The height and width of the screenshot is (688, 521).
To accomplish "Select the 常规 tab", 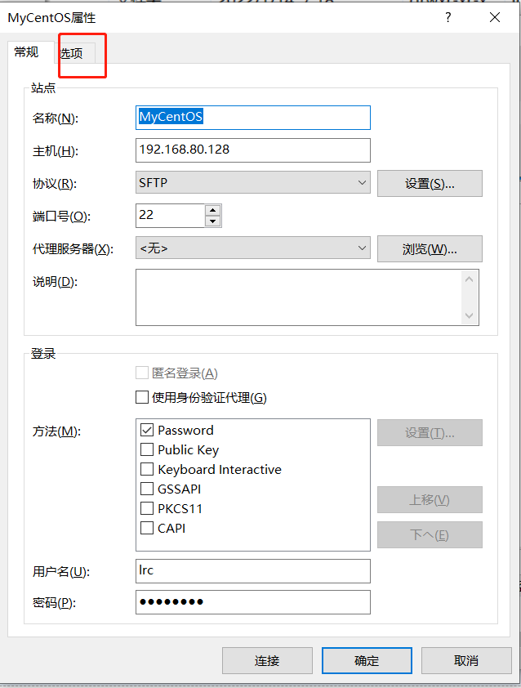I will 26,52.
